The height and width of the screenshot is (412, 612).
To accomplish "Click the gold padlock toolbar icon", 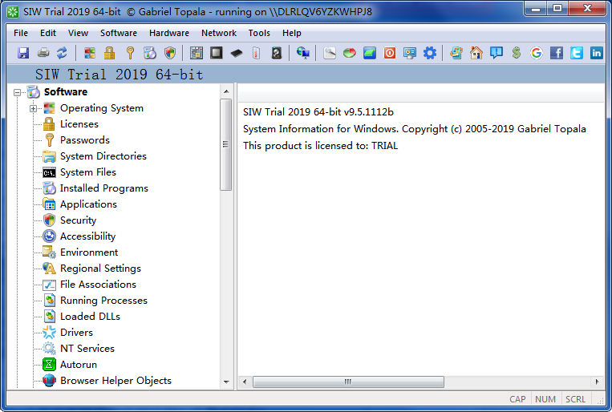I will coord(109,53).
